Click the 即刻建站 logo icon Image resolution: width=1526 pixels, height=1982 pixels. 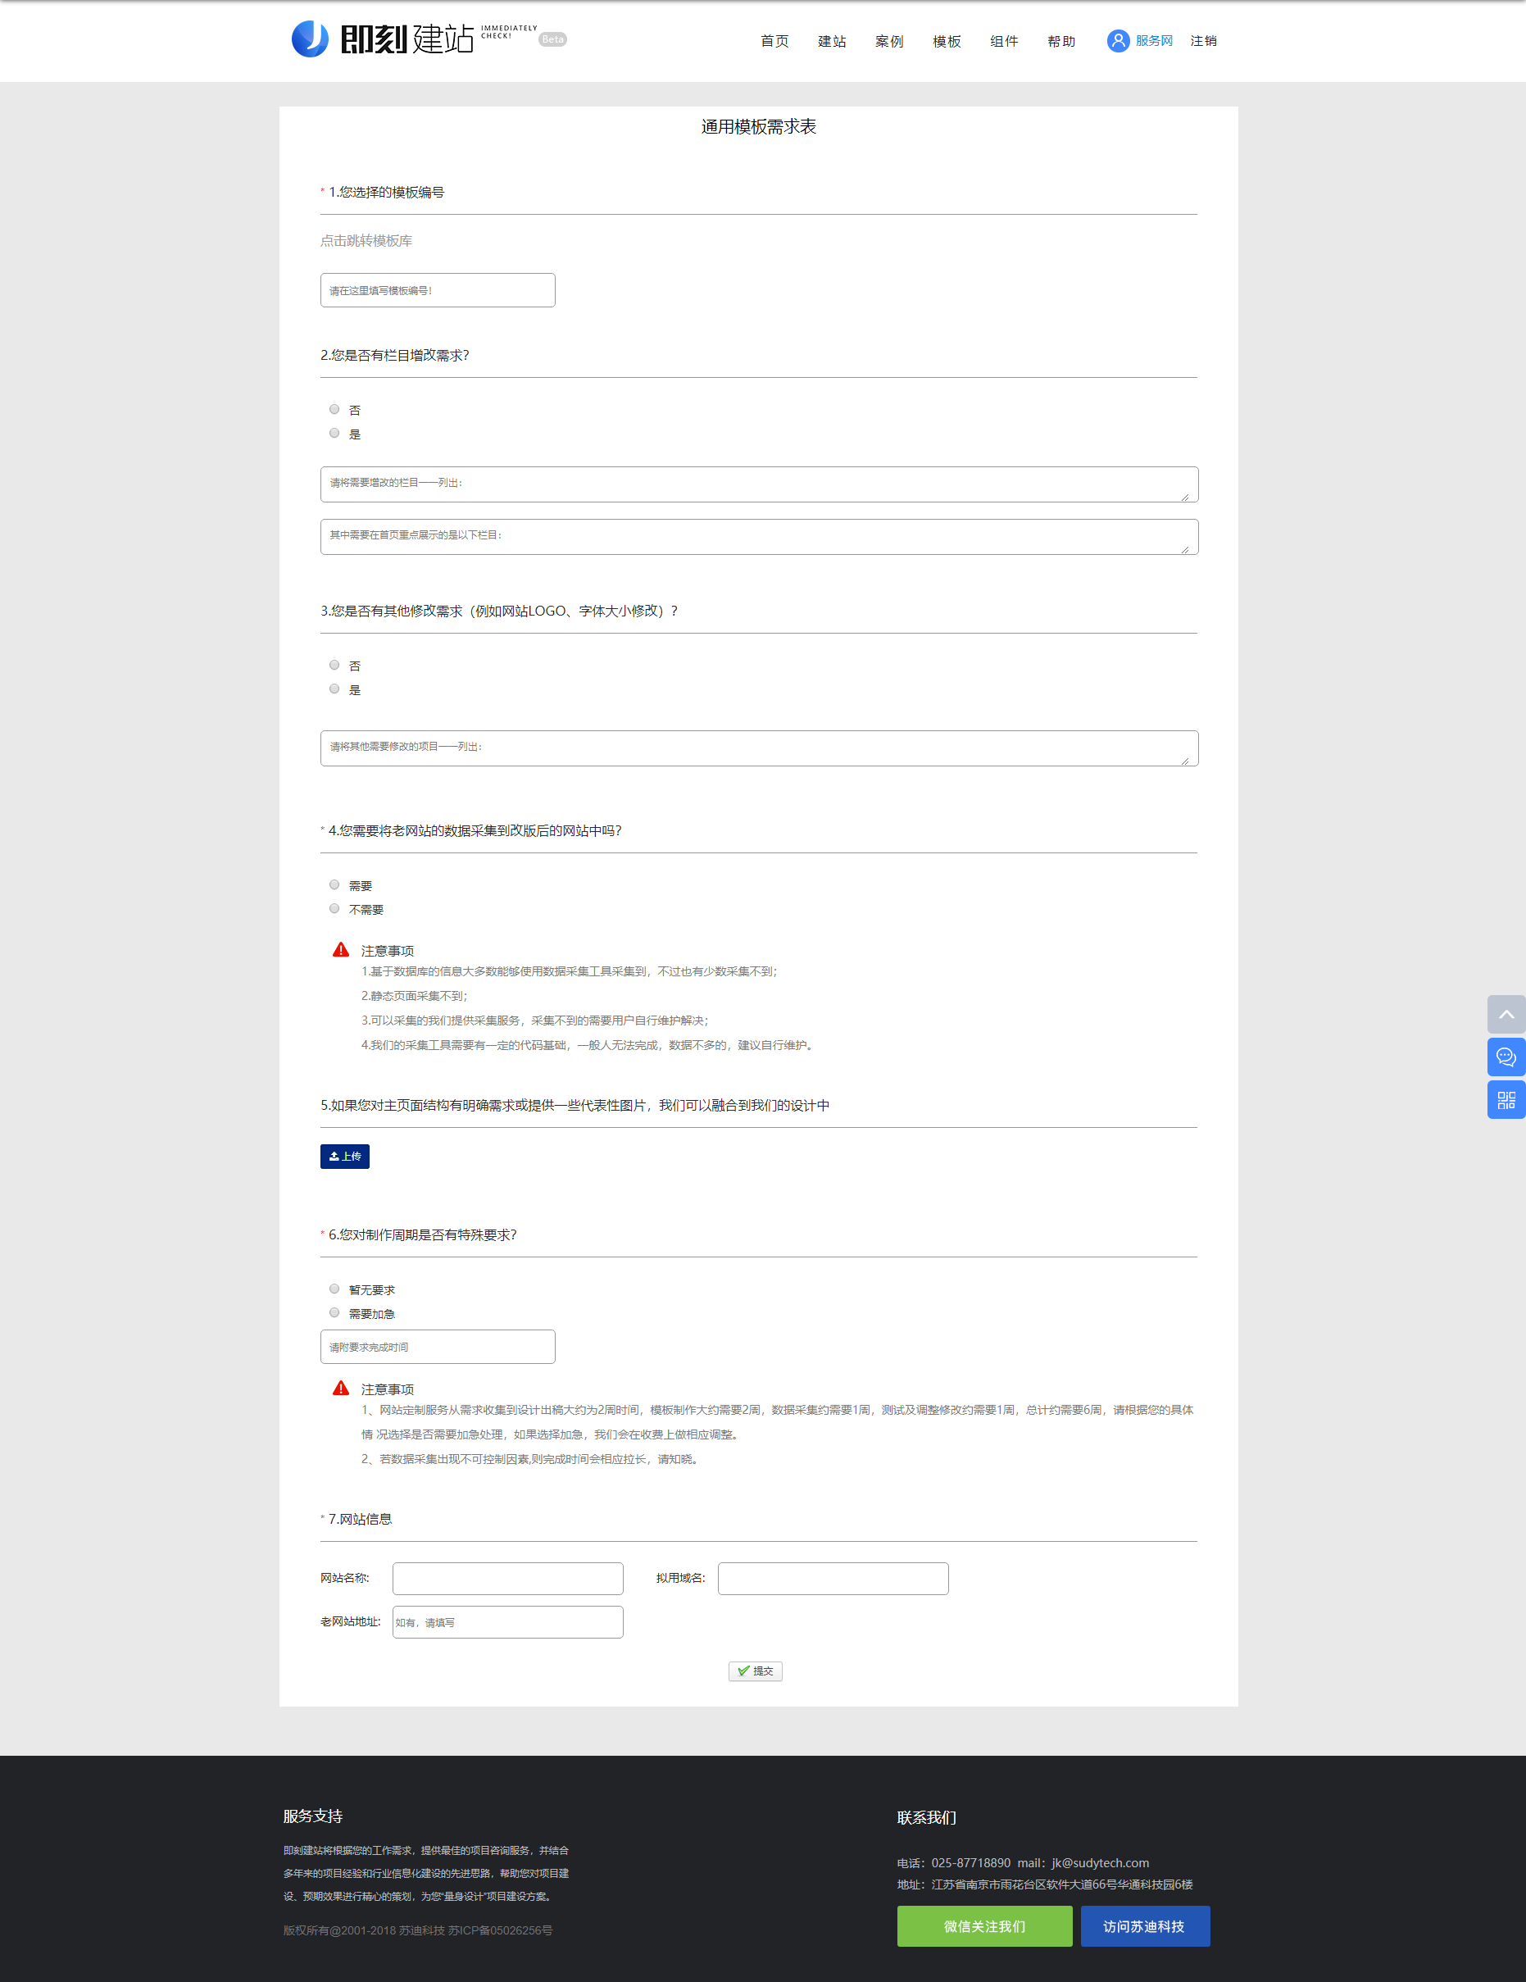tap(309, 39)
